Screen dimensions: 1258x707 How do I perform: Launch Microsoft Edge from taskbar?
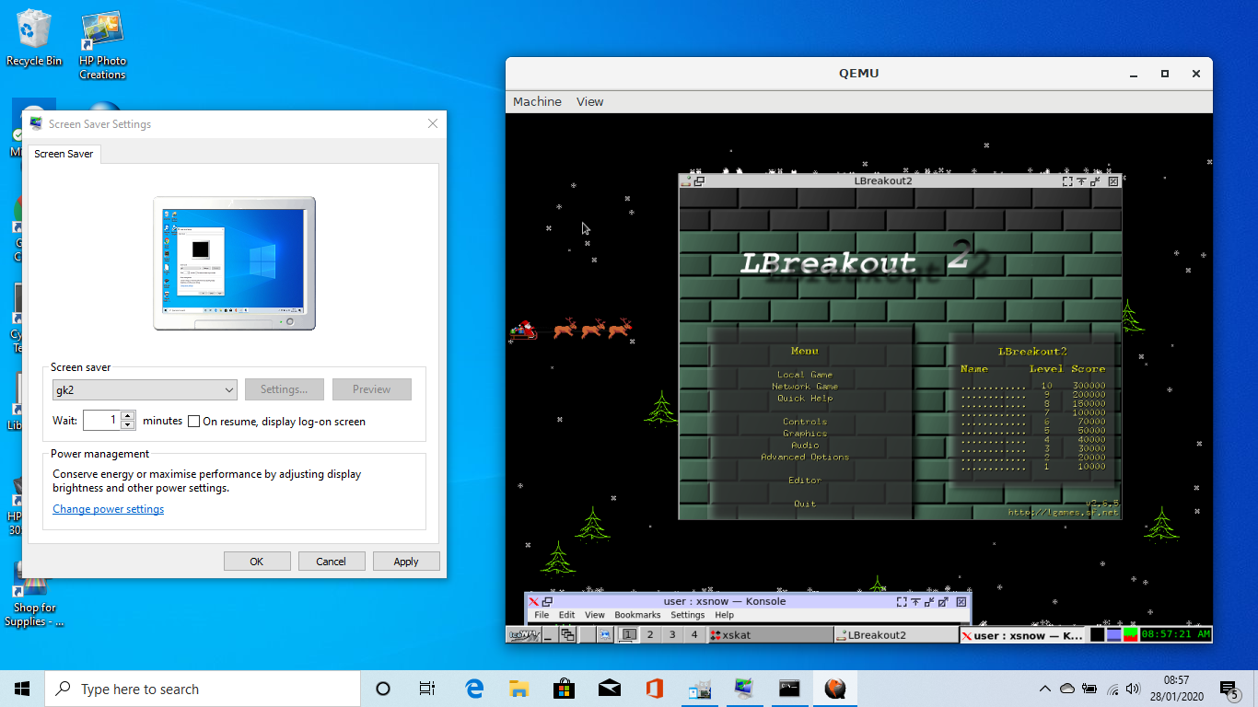tap(474, 689)
